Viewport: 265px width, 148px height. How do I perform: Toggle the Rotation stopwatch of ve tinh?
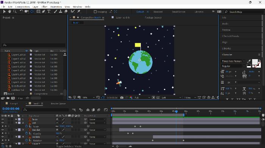click(x=26, y=140)
